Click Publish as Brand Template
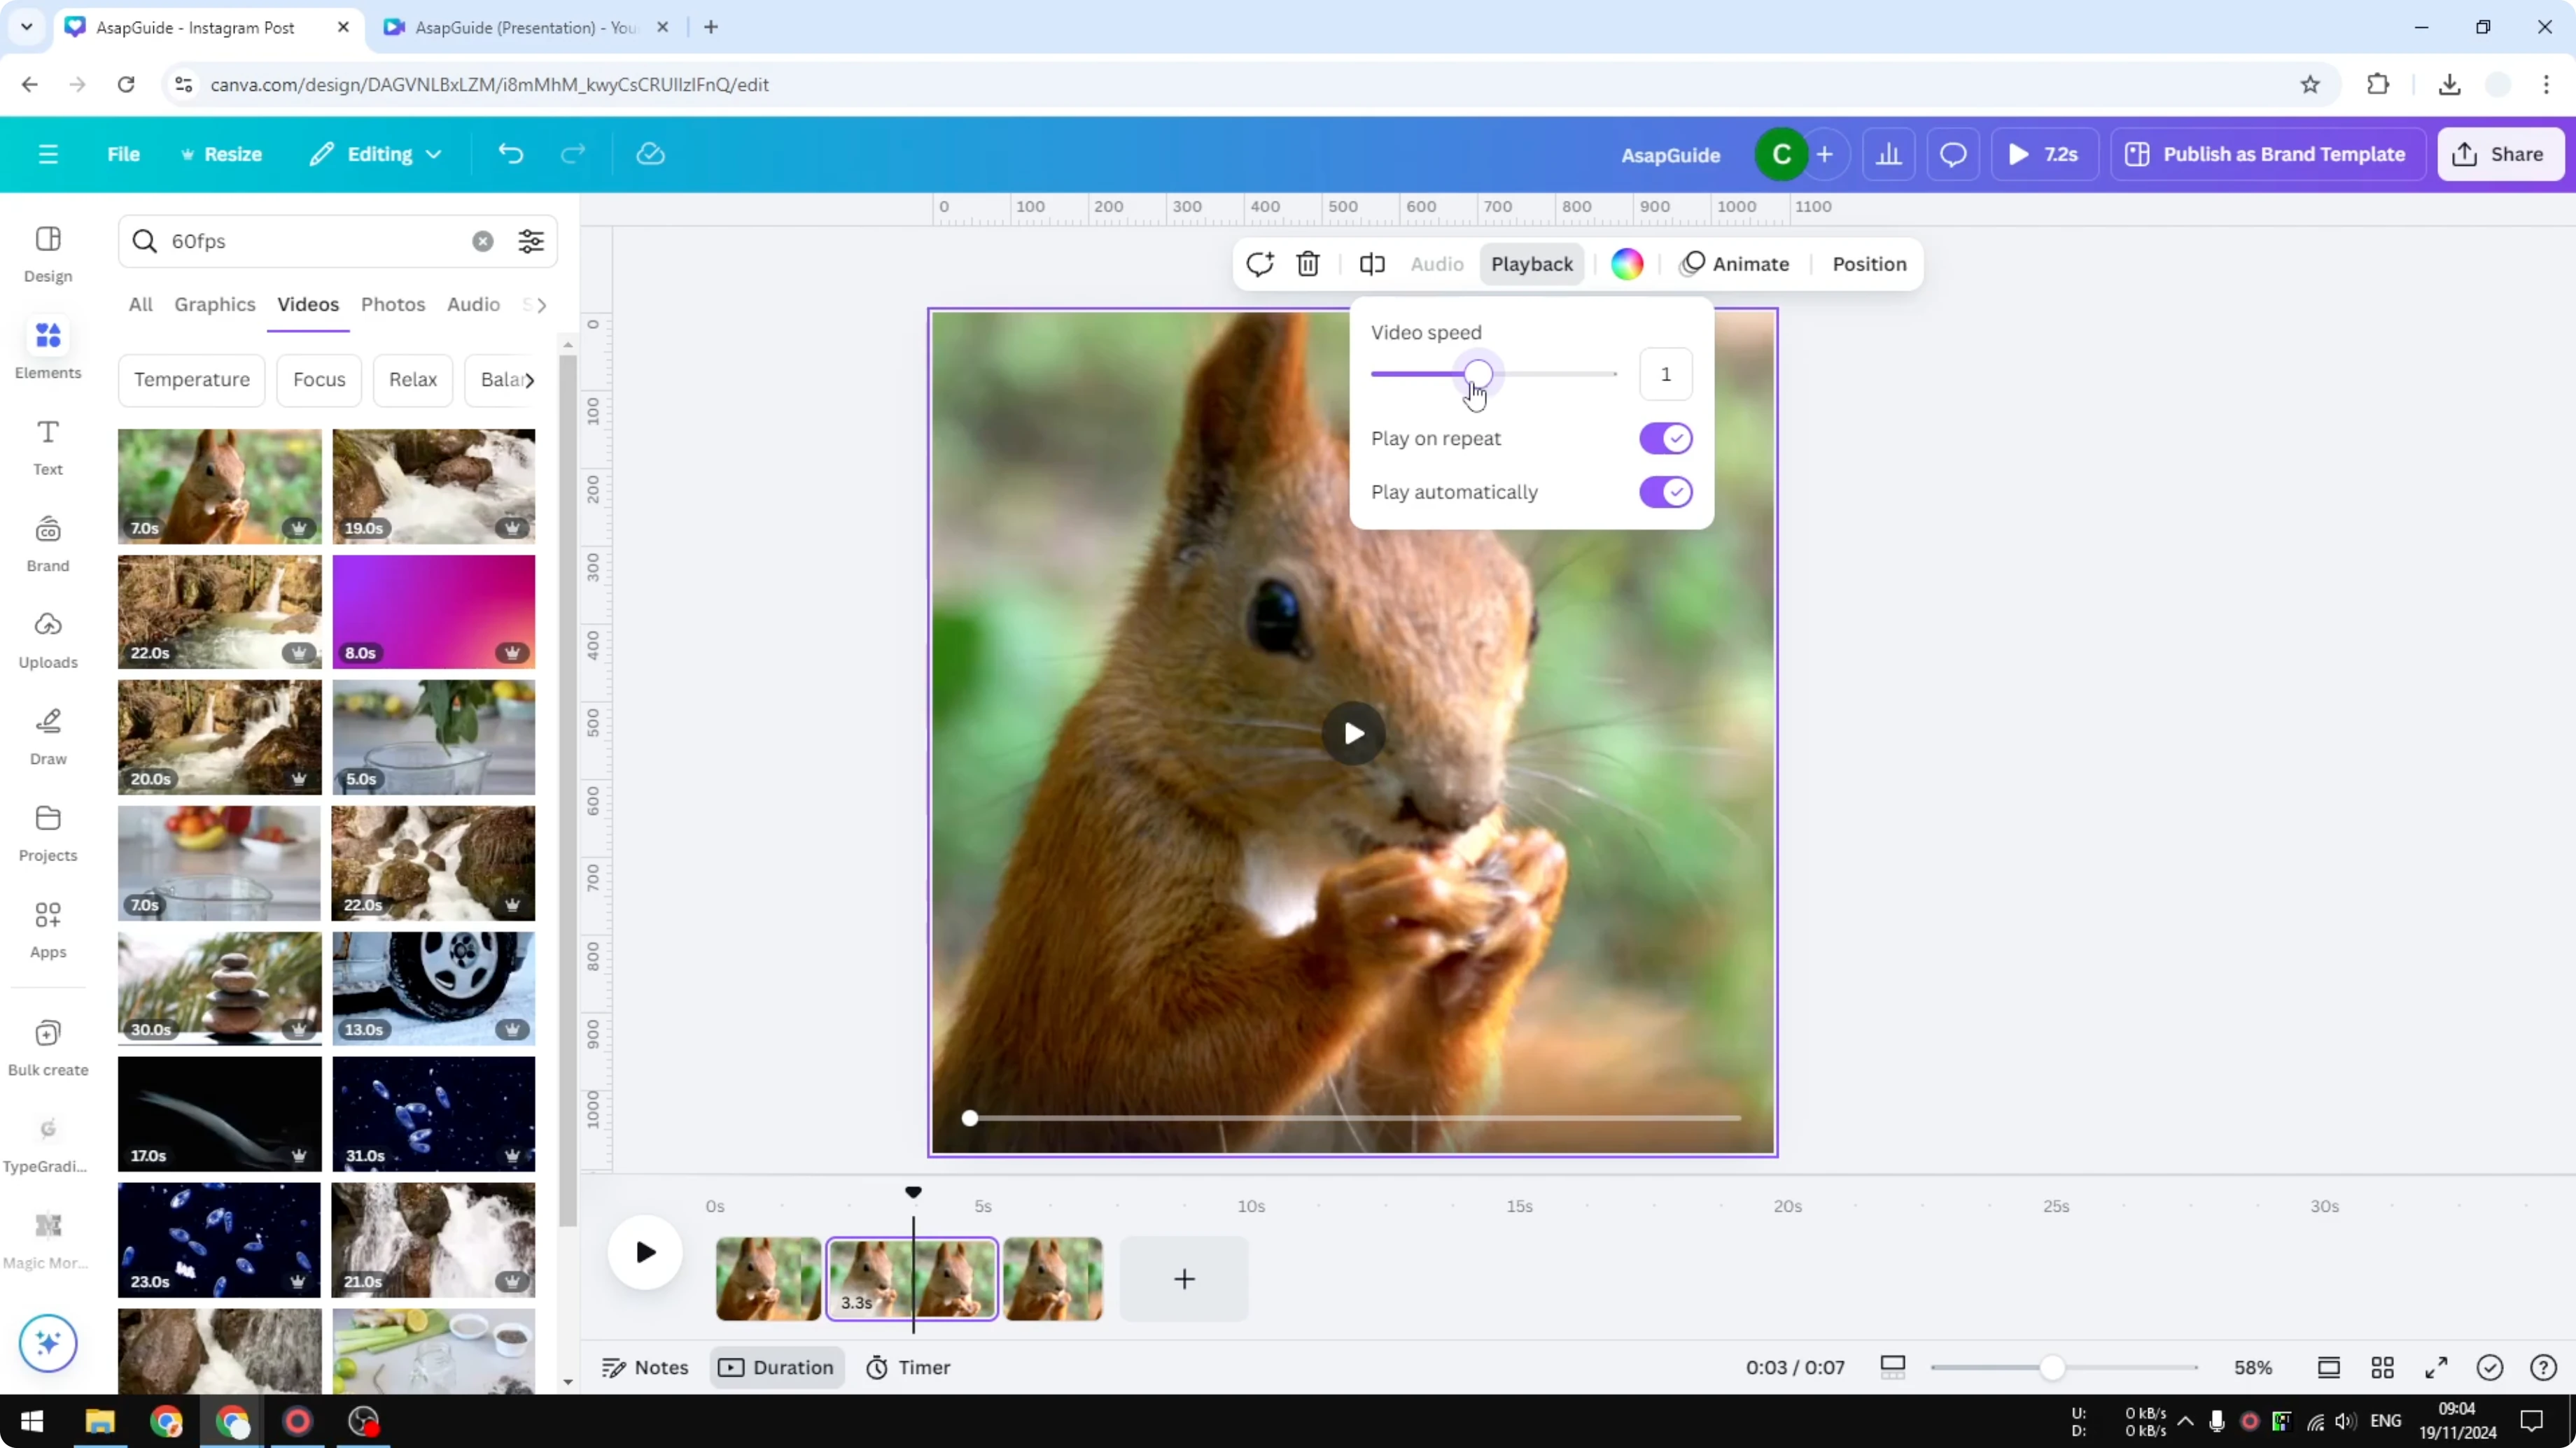The height and width of the screenshot is (1448, 2576). click(x=2267, y=154)
